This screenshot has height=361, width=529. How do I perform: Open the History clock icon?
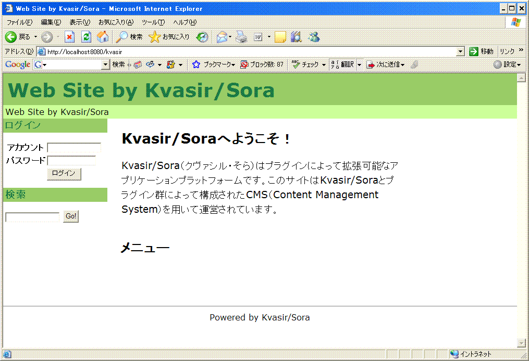click(x=202, y=37)
